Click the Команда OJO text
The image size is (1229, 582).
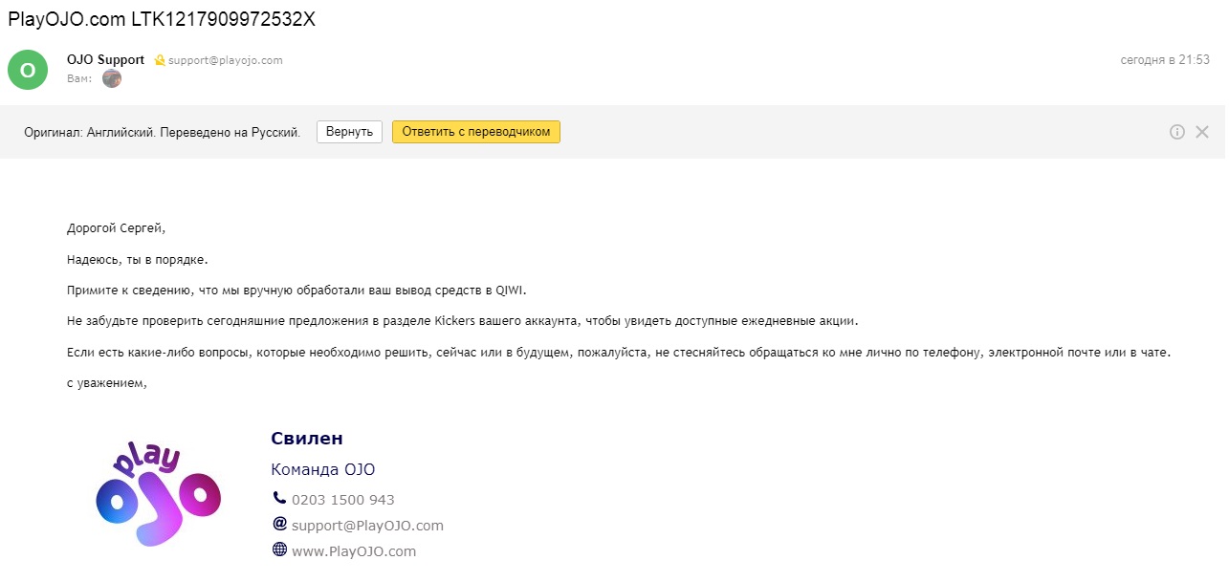(323, 469)
